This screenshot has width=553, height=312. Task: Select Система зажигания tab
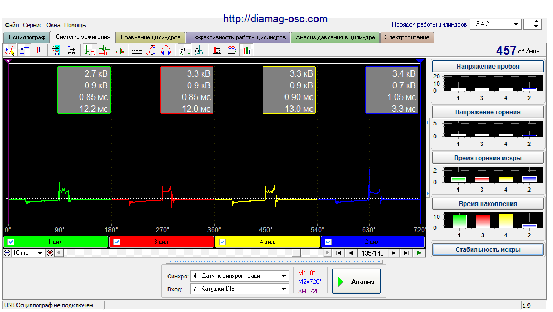[83, 37]
